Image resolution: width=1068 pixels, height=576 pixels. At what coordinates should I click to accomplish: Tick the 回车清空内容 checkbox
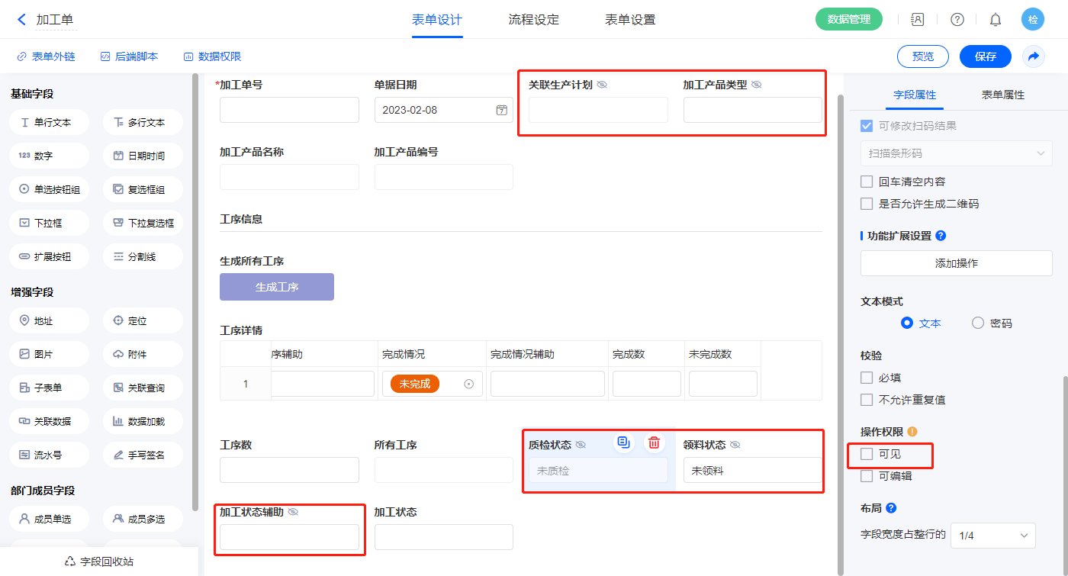867,182
